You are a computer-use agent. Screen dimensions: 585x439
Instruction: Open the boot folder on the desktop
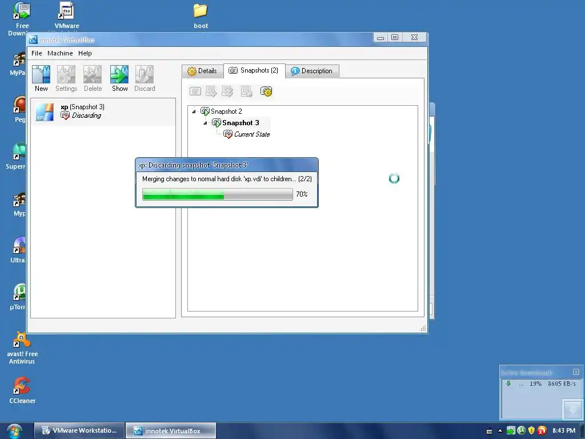(x=201, y=15)
